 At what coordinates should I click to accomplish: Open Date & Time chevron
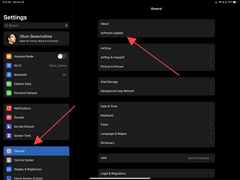211,106
